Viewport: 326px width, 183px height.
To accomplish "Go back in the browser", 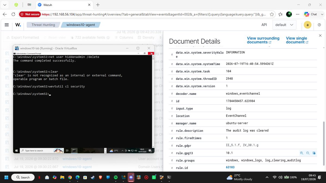I will 5,14.
